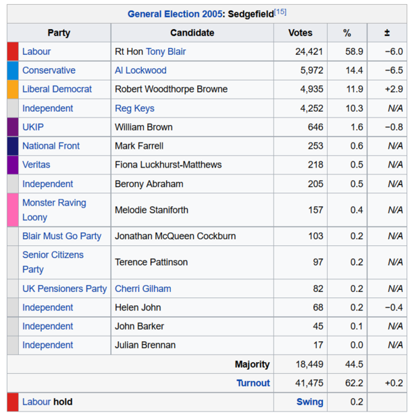Open Independent link in Reg Keys row

coord(47,108)
